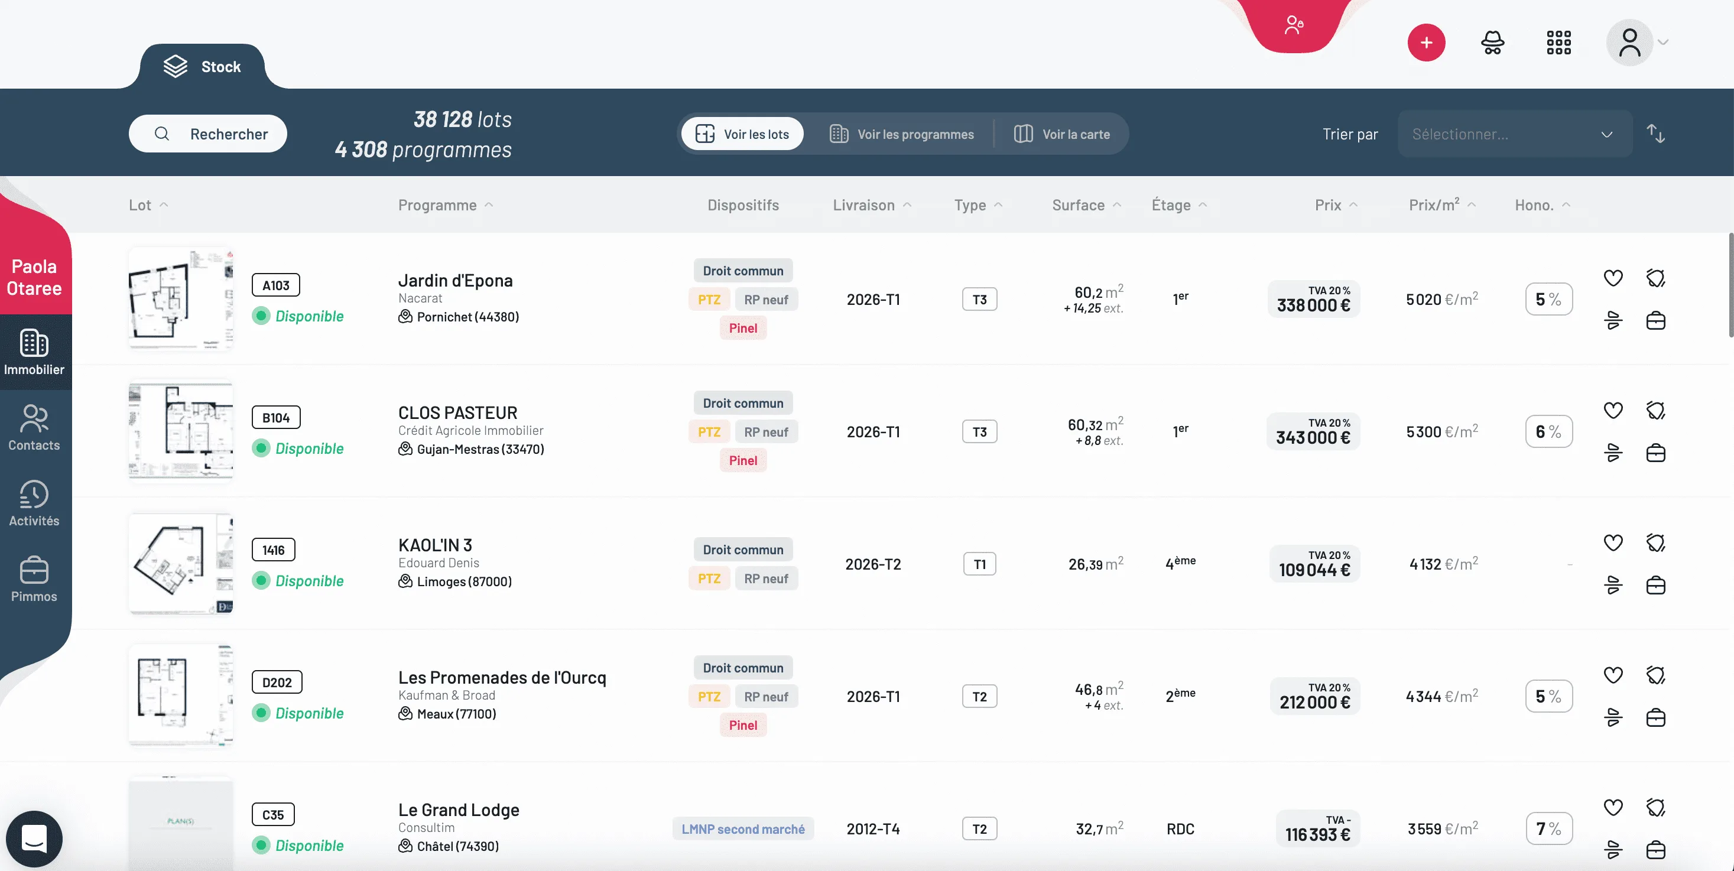Screen dimensions: 1734x871
Task: Expand the Trier par Sélectionner dropdown
Action: click(1515, 134)
